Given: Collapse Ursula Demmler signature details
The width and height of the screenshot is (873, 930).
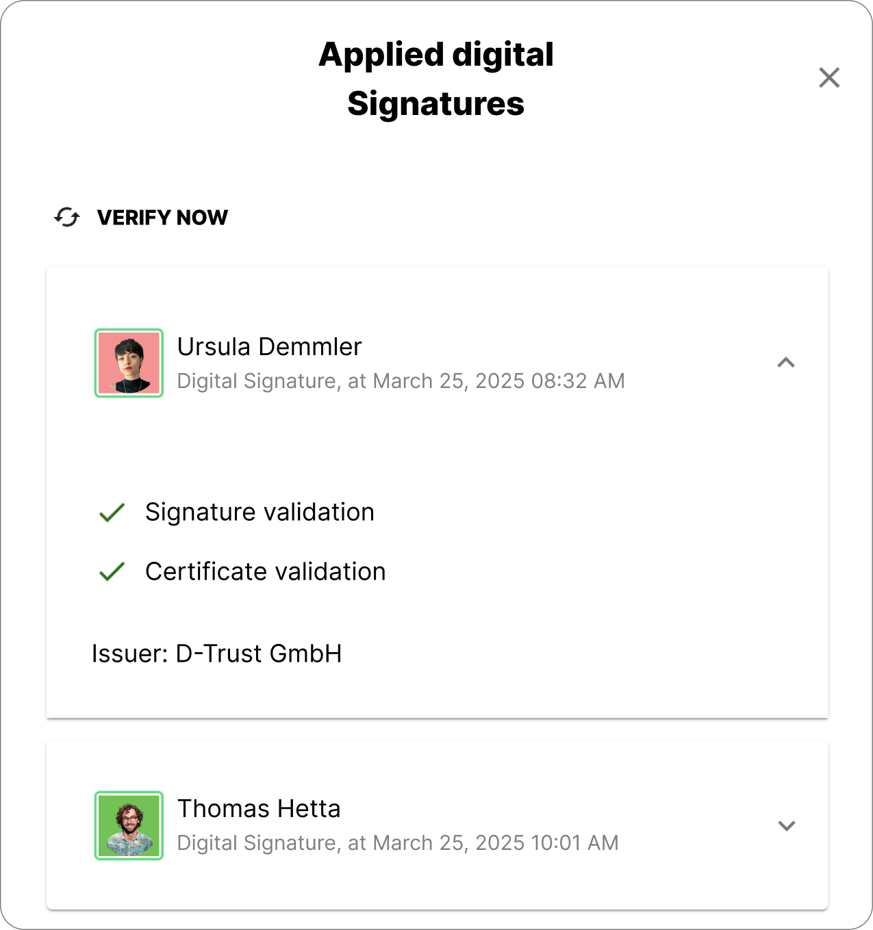Looking at the screenshot, I should (786, 363).
